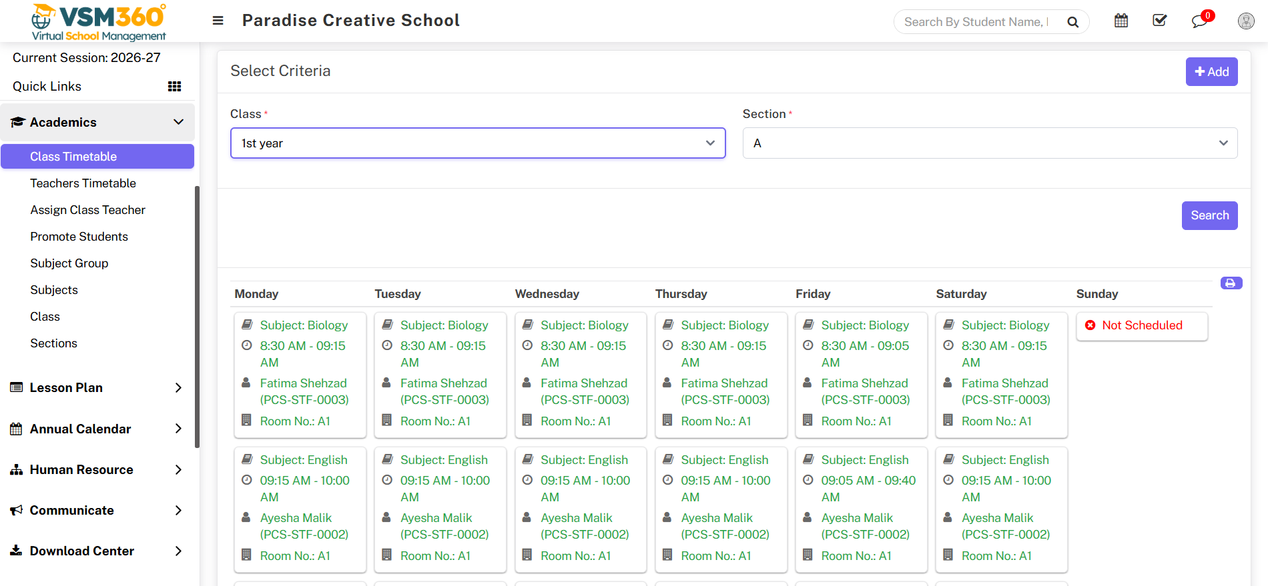Click Tuesday Biology teacher person icon
This screenshot has width=1268, height=586.
(386, 383)
